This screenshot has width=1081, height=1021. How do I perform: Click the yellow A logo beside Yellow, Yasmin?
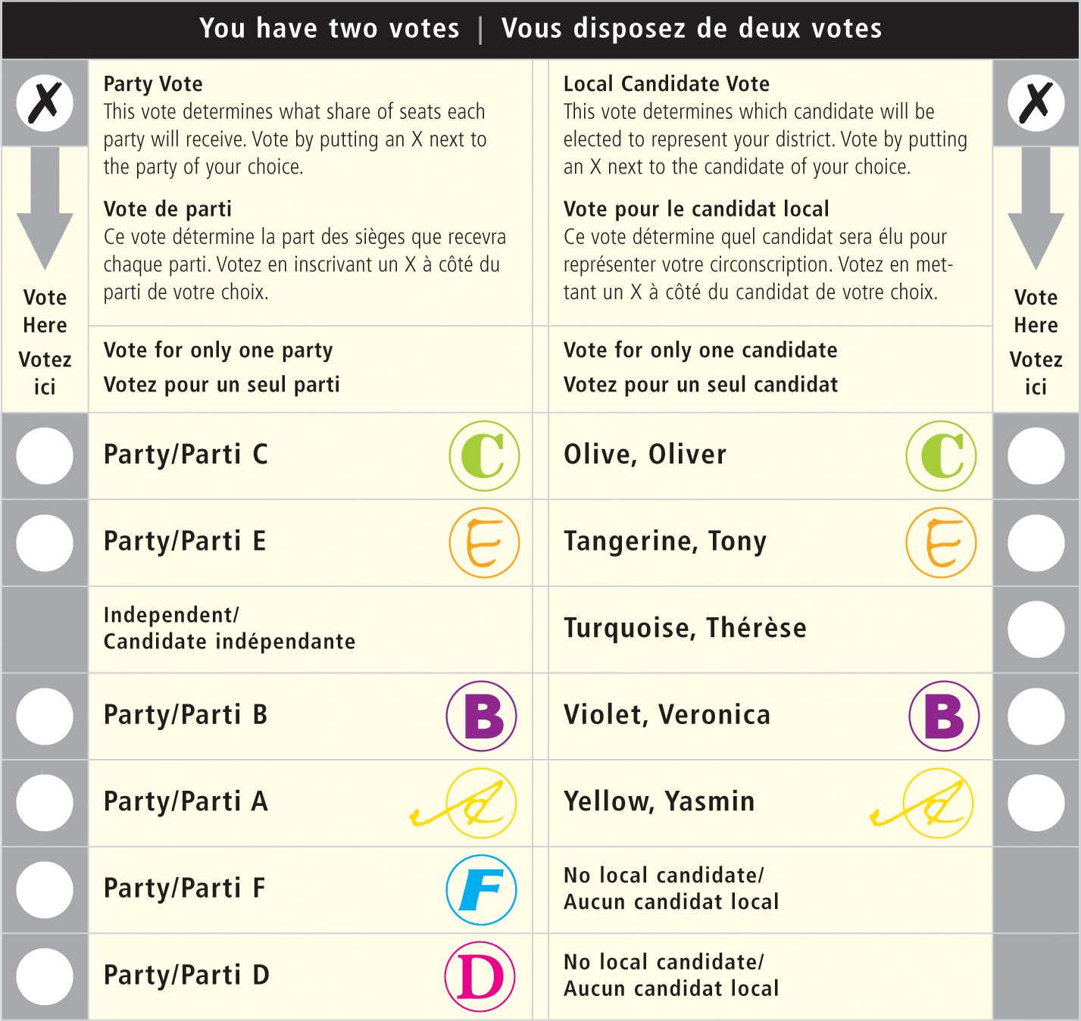938,804
